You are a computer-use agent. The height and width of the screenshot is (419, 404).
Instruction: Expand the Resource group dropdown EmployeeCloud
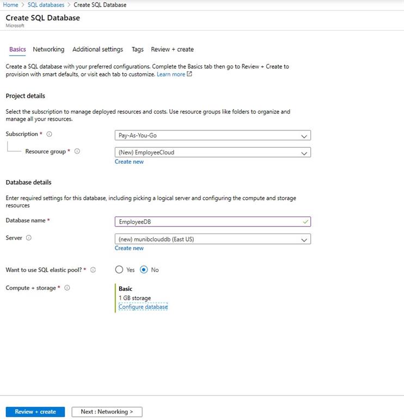213,152
